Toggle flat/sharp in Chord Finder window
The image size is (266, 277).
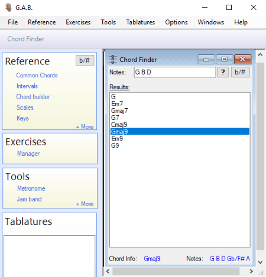[x=240, y=72]
